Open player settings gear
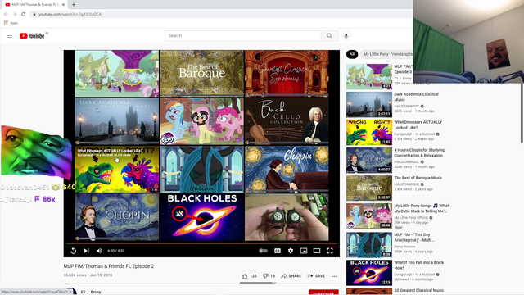This screenshot has width=524, height=295. coord(291,251)
